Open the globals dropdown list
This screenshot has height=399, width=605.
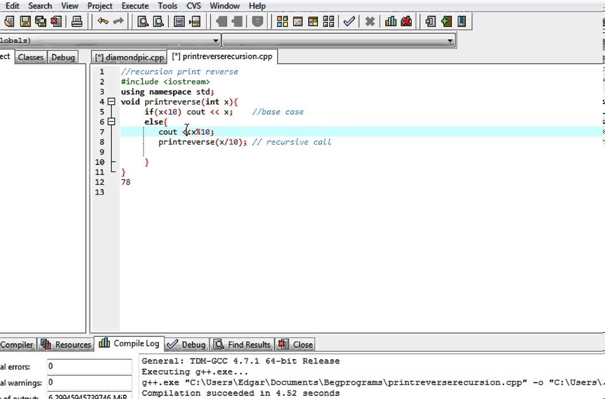click(x=216, y=40)
